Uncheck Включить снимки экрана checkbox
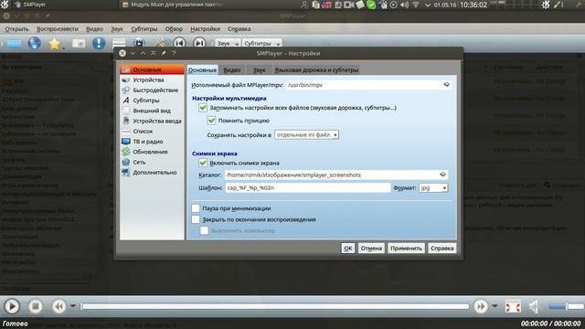 click(x=203, y=163)
